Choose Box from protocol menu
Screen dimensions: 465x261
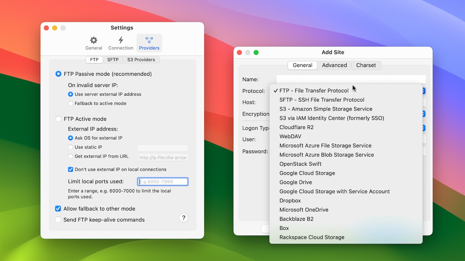tap(346, 228)
